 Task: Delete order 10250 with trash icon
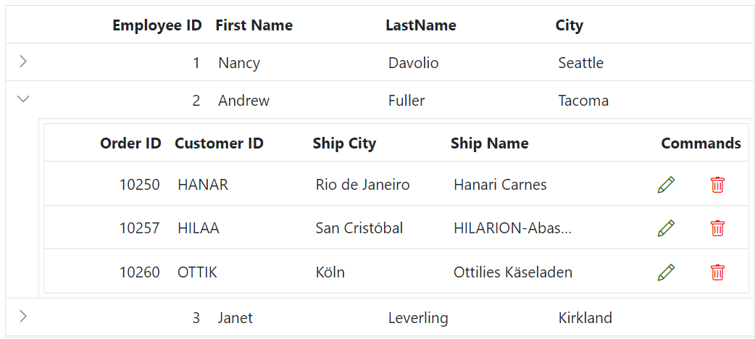coord(717,185)
